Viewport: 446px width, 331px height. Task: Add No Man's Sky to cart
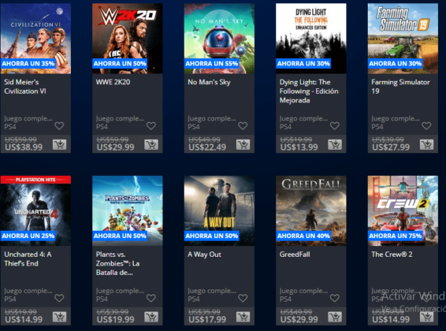pyautogui.click(x=243, y=145)
